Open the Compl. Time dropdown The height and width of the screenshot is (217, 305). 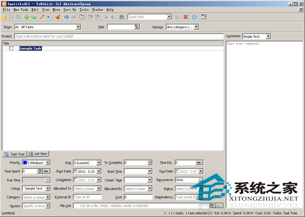(150, 180)
